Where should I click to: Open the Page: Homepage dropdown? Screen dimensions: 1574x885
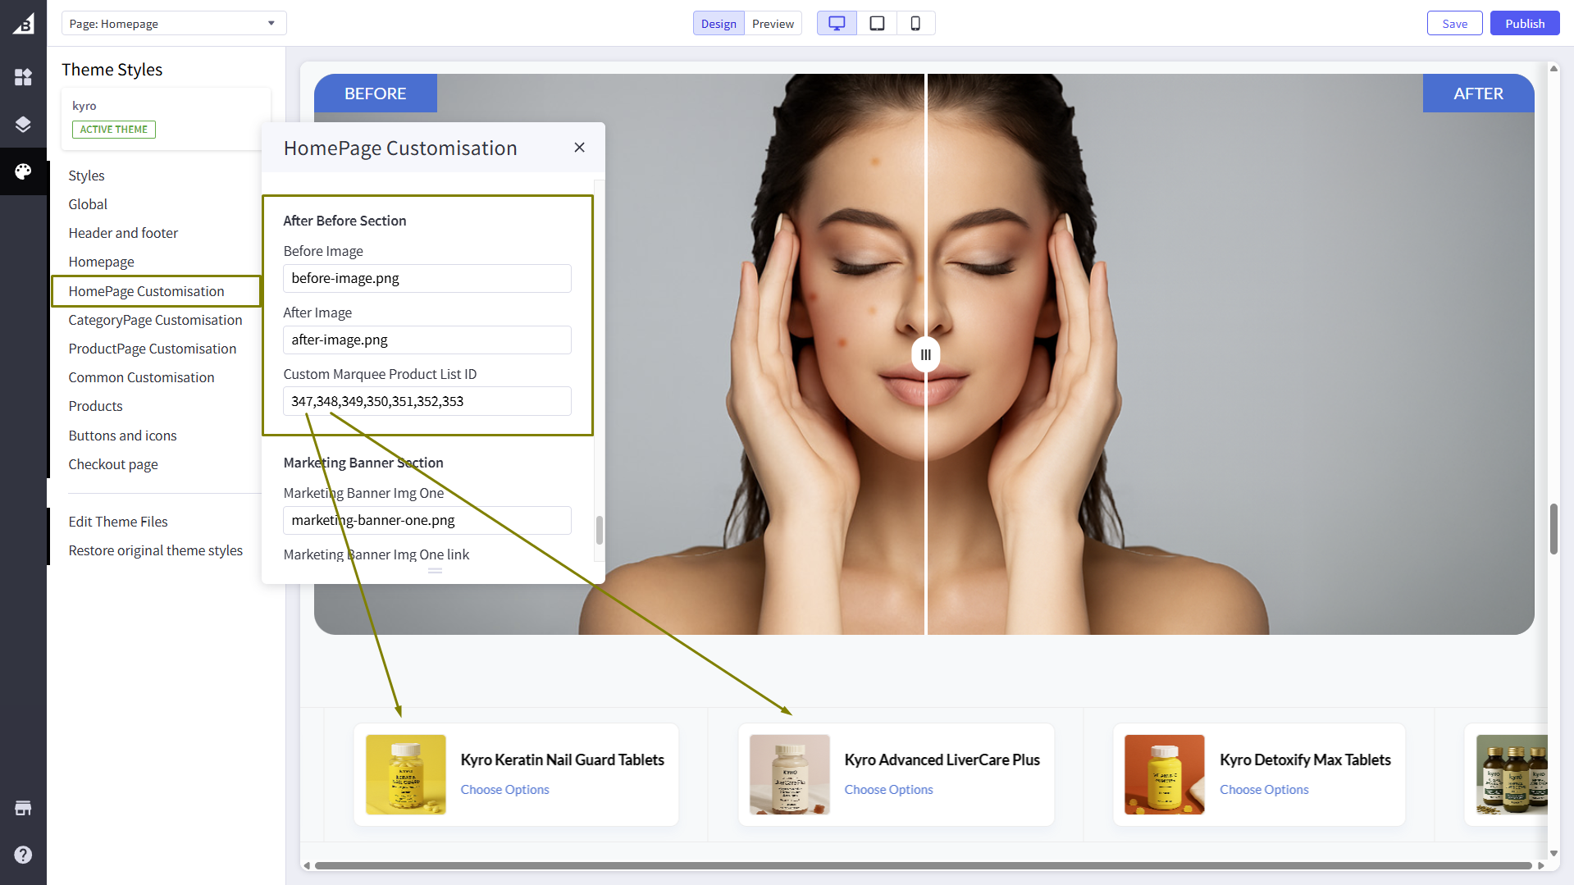(x=174, y=24)
